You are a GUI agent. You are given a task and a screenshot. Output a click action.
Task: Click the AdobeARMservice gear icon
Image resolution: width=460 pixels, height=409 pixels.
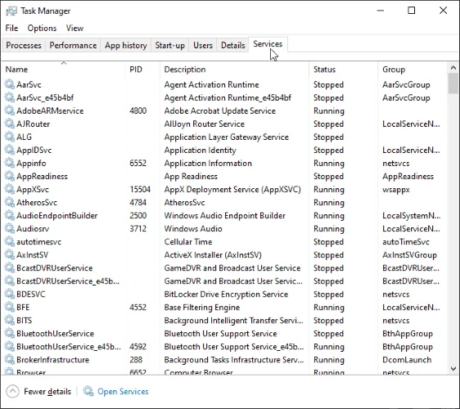[x=9, y=110]
